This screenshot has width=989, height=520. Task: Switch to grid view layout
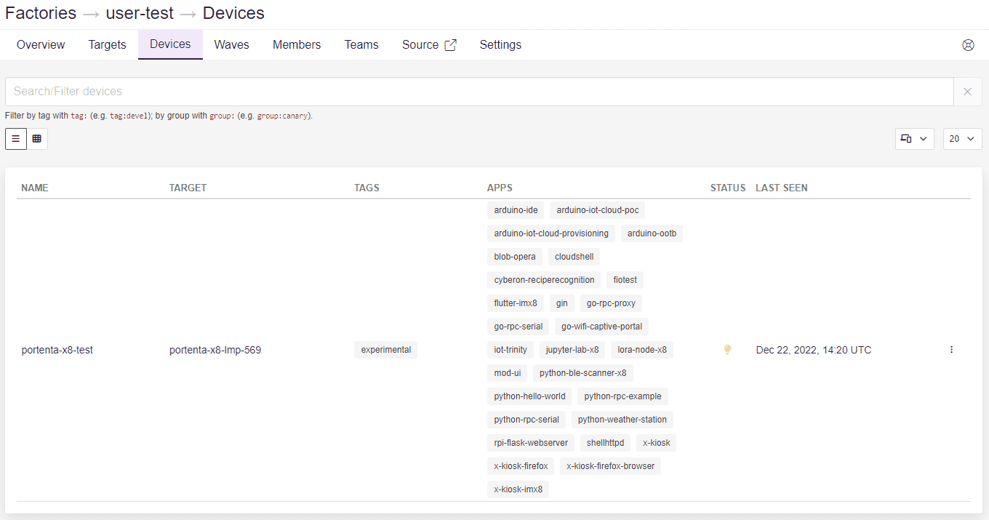37,138
